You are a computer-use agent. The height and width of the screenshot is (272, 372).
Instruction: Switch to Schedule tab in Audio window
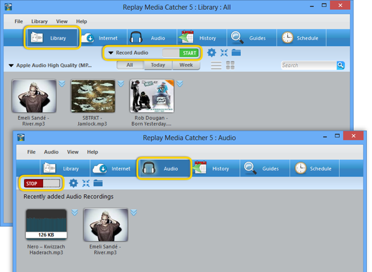315,168
